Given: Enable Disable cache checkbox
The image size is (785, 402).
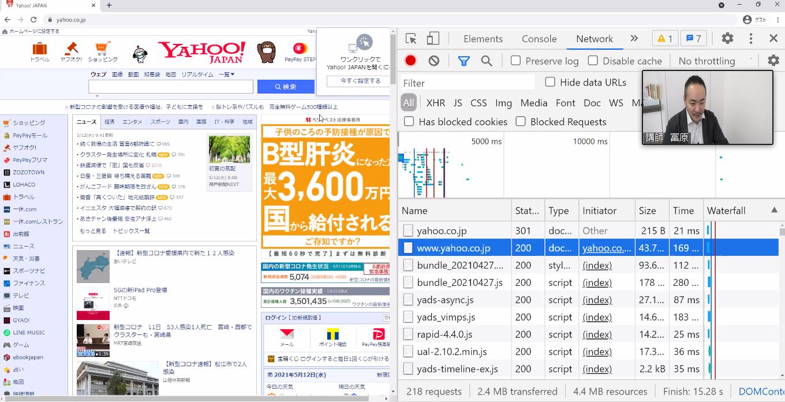Looking at the screenshot, I should pyautogui.click(x=593, y=61).
